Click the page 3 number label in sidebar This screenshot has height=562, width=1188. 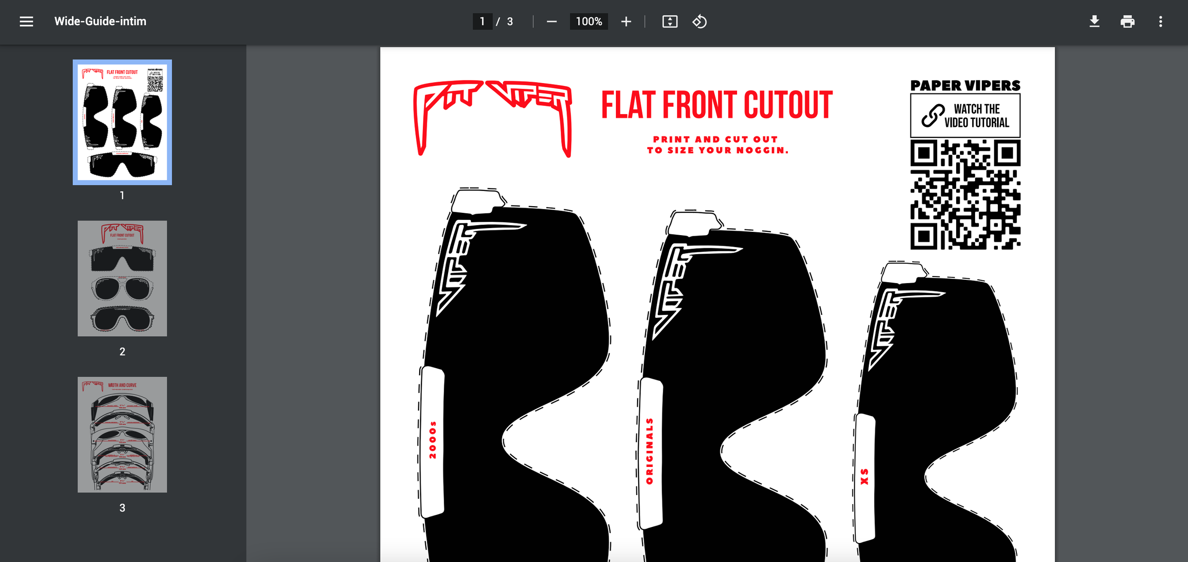[122, 508]
